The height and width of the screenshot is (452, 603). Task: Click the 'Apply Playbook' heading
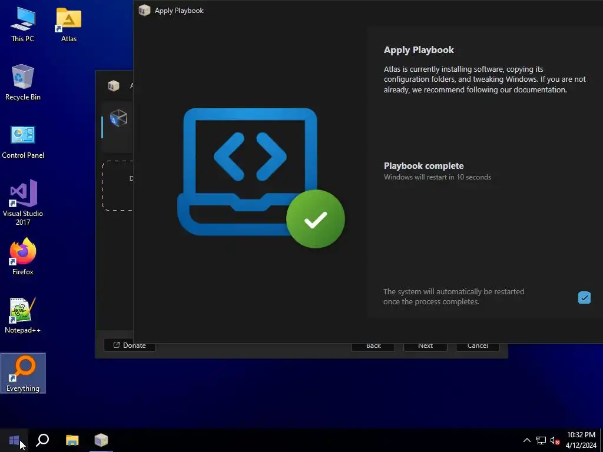point(419,50)
